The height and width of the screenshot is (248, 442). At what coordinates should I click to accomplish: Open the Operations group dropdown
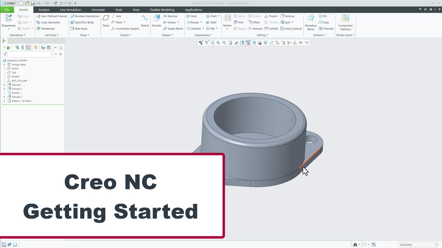17,35
